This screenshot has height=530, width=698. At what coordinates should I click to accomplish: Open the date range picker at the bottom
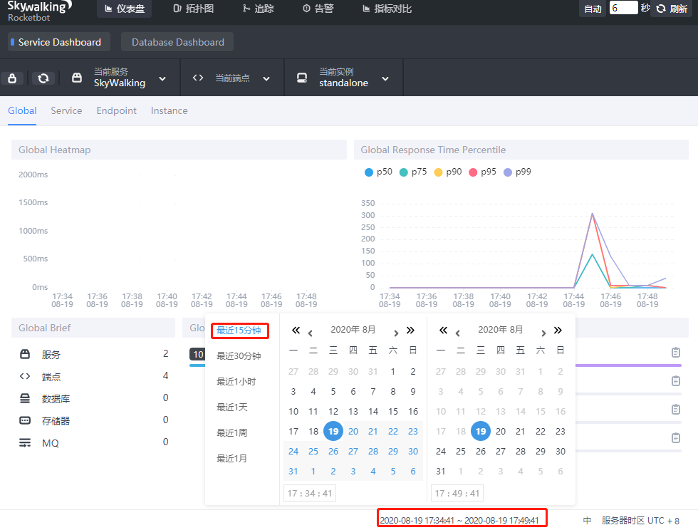click(459, 520)
